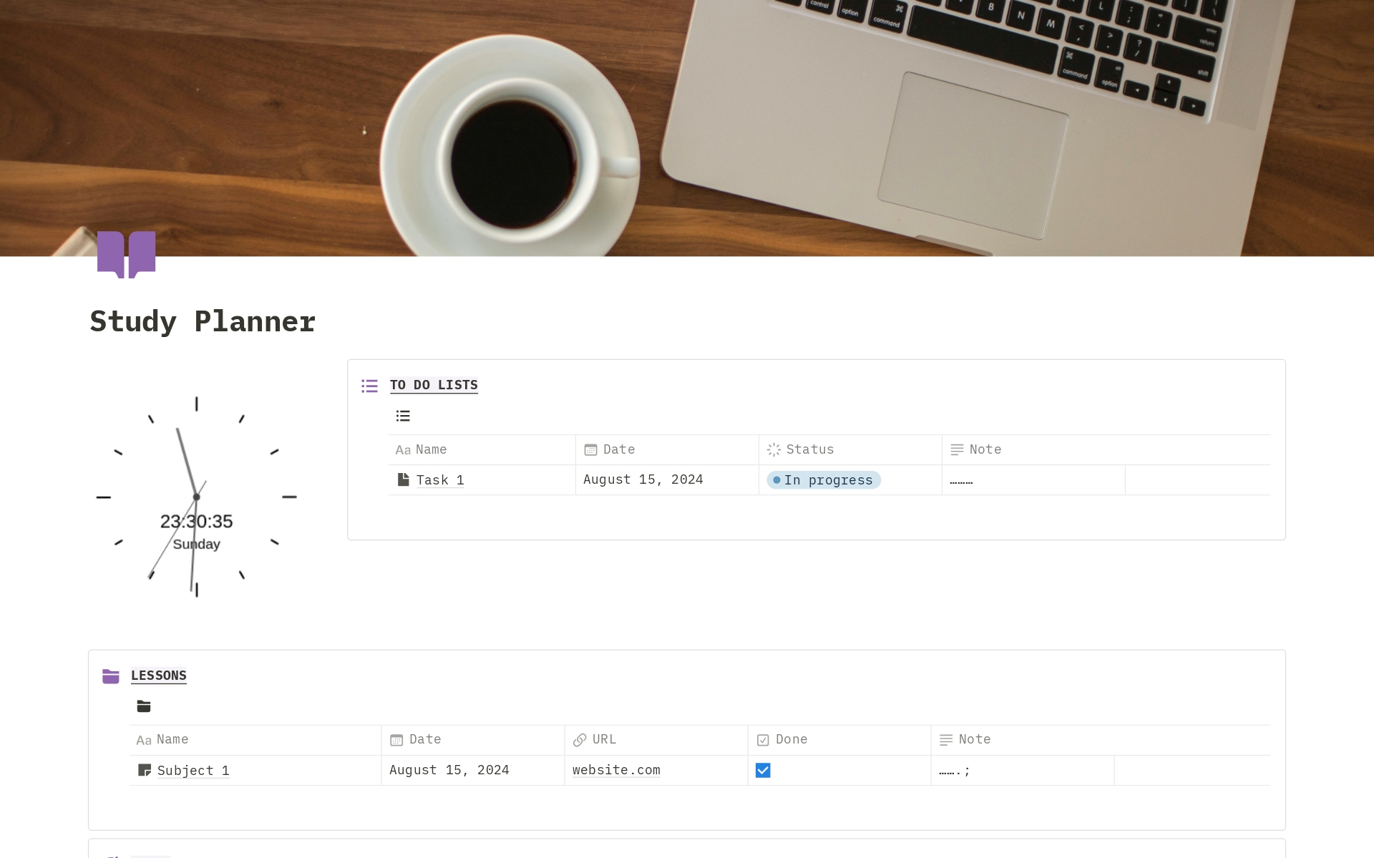Click the checkbox icon in the Done column header
1374x858 pixels.
[762, 739]
